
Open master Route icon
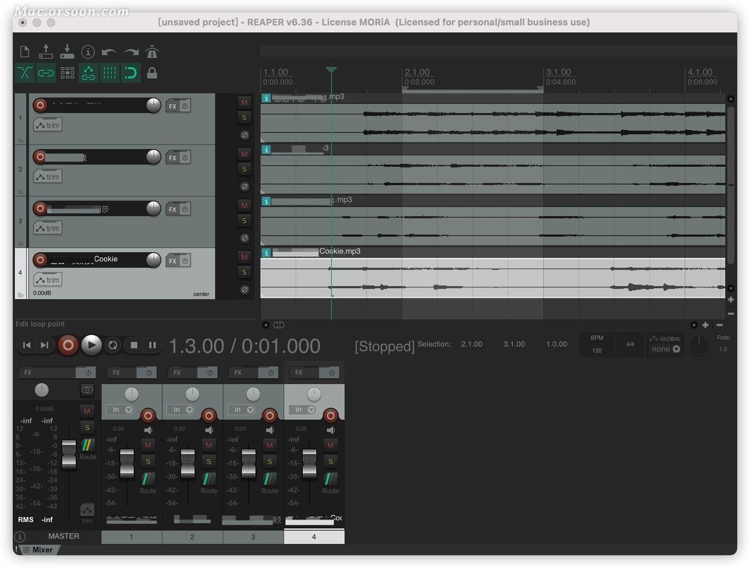click(88, 446)
